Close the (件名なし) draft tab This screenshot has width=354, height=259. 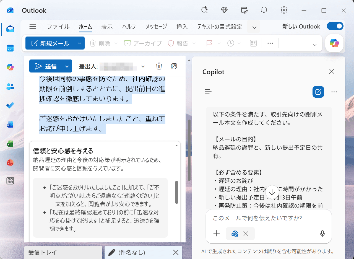[176, 252]
